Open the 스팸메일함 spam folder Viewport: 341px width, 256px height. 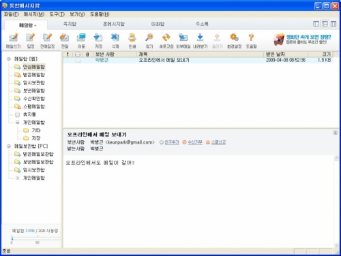34,106
